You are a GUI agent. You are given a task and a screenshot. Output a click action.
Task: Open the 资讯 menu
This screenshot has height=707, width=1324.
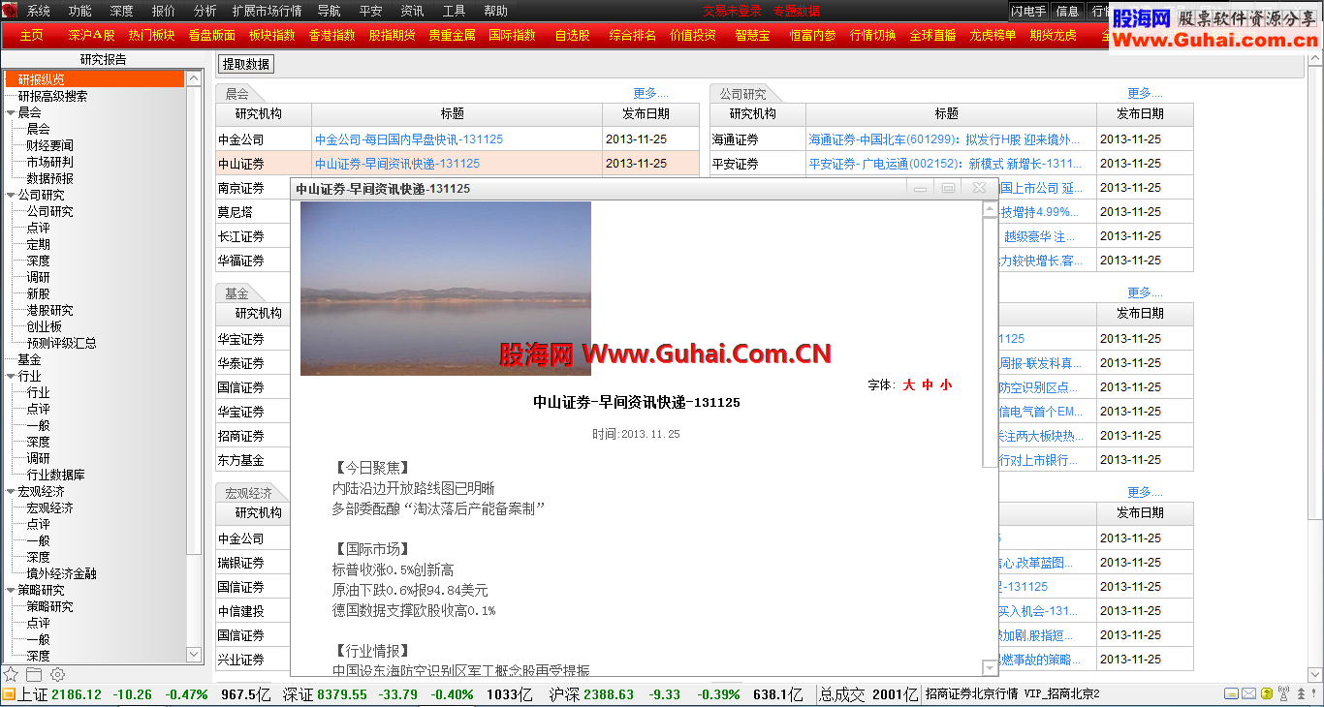pos(412,11)
